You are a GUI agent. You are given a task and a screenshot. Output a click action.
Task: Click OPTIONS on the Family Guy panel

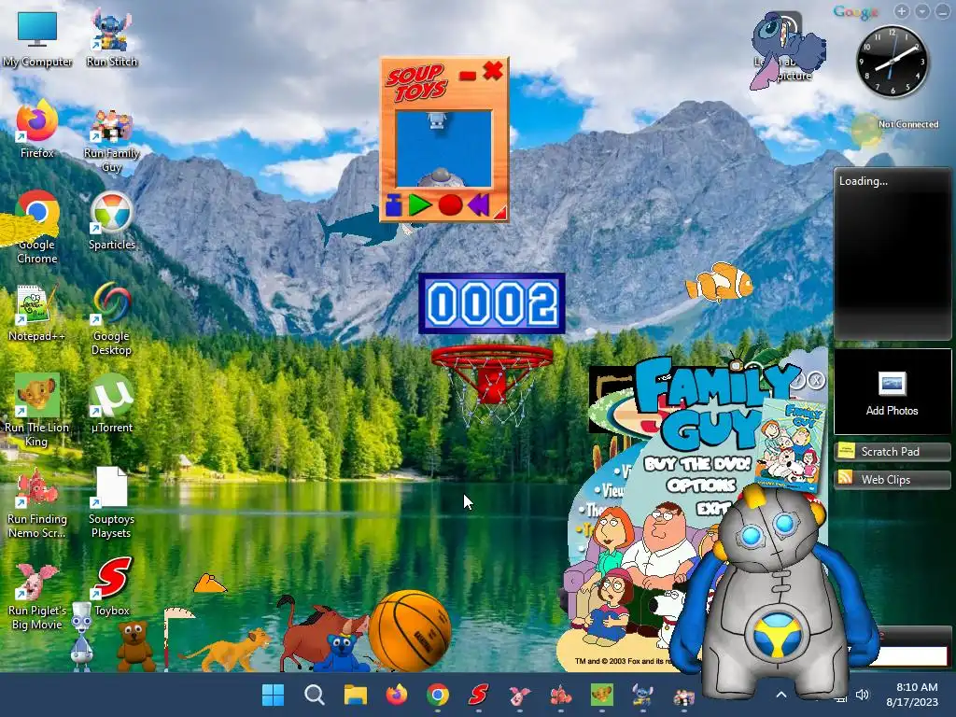click(x=701, y=485)
